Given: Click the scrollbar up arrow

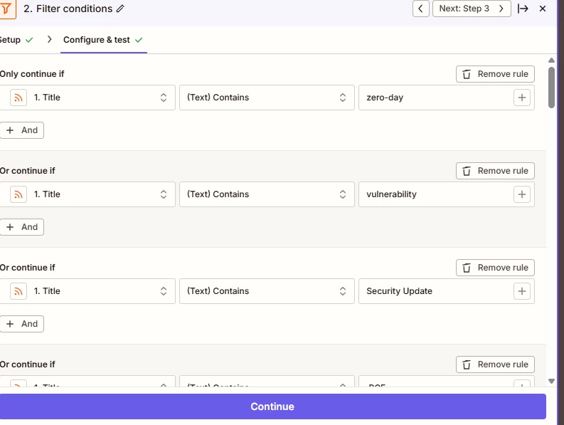Looking at the screenshot, I should (x=551, y=60).
